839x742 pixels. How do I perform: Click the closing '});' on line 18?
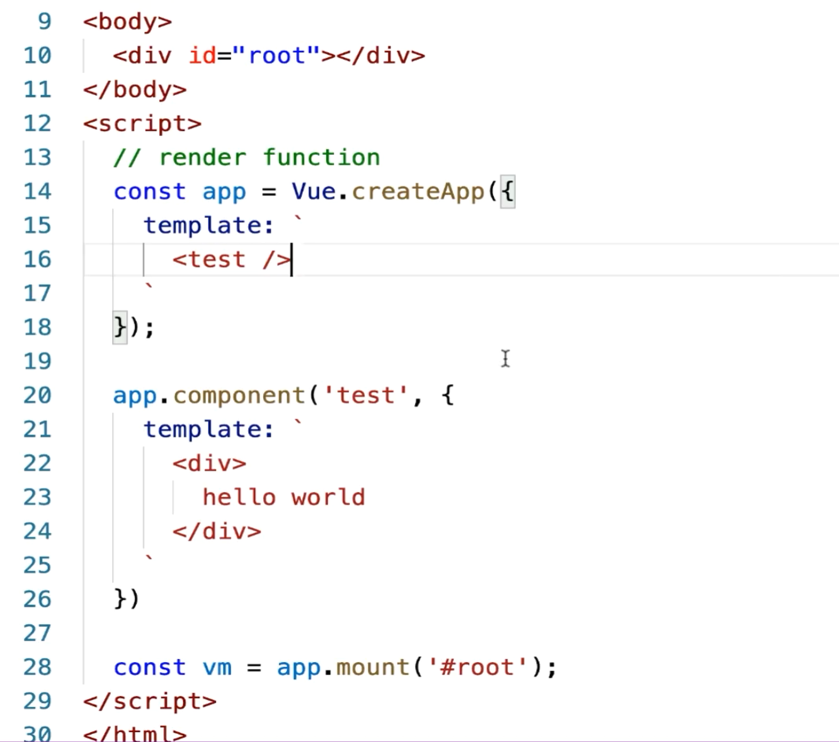point(134,328)
